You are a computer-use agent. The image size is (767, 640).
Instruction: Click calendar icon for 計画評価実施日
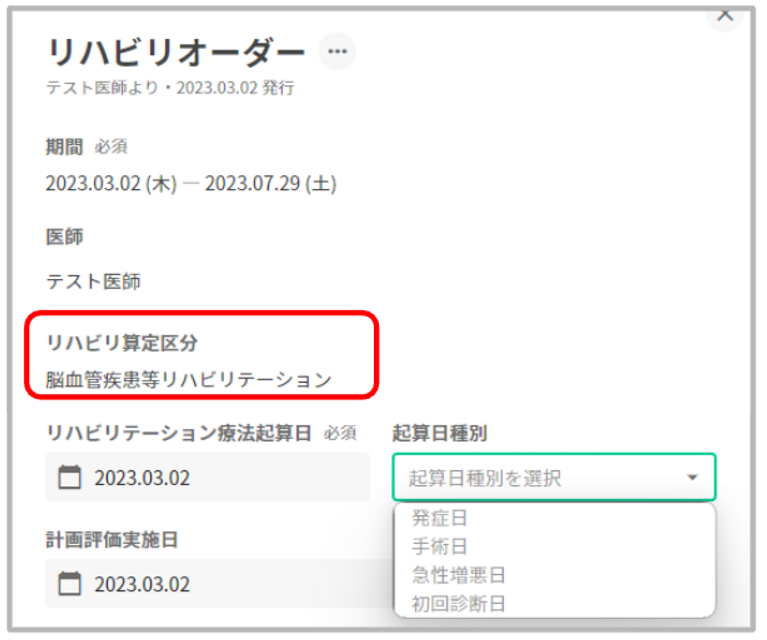pos(69,584)
